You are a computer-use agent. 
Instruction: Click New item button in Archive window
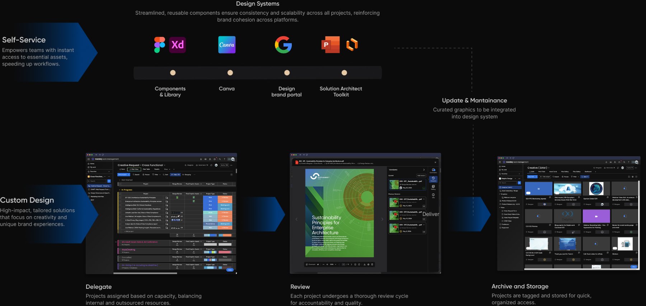[532, 176]
